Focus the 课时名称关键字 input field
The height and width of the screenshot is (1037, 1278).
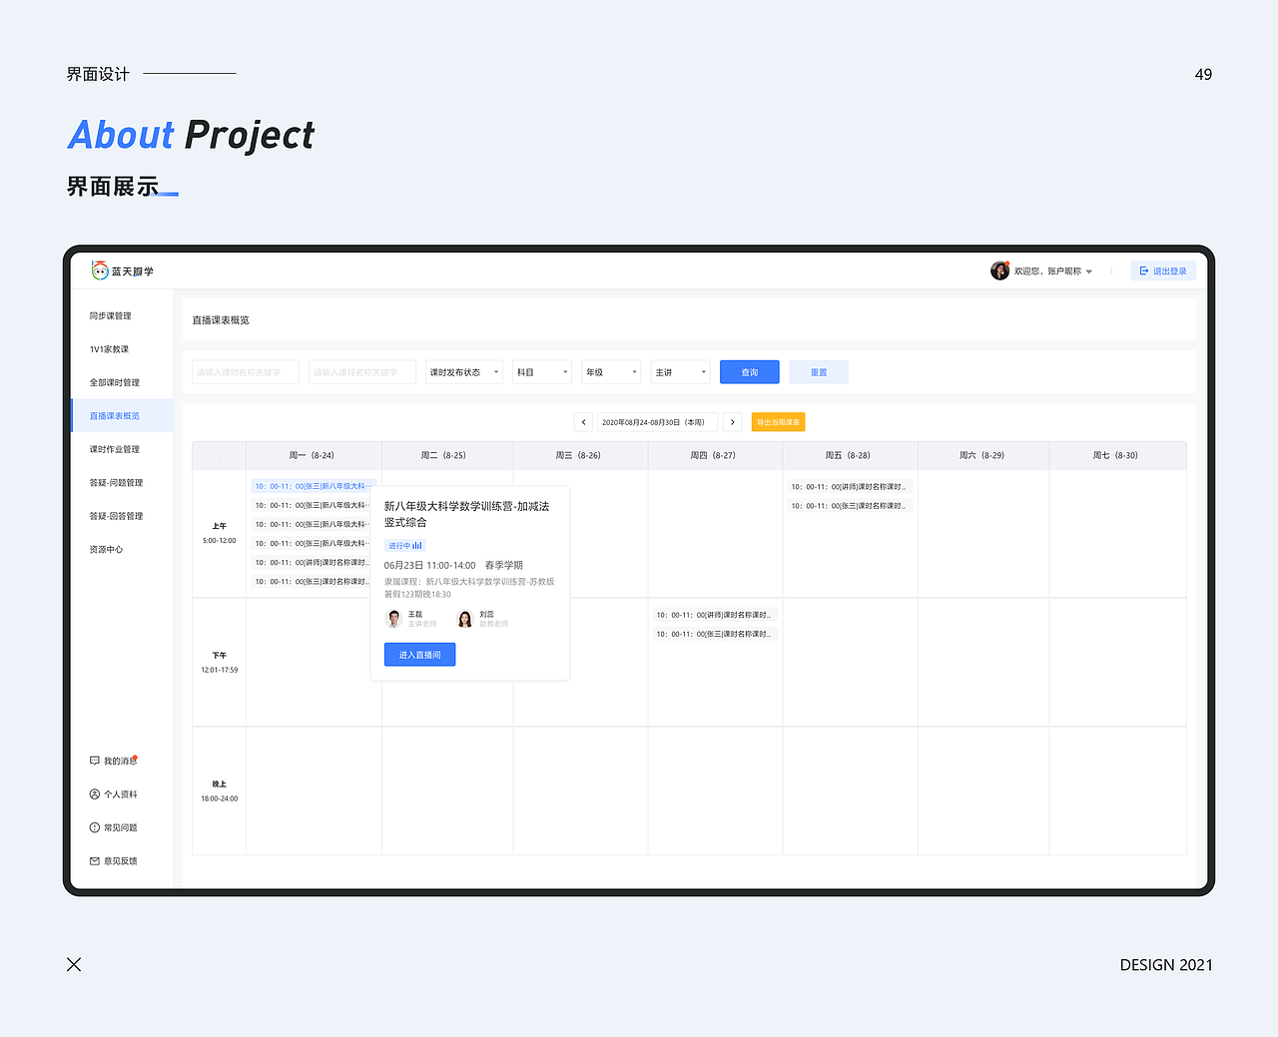[x=246, y=372]
